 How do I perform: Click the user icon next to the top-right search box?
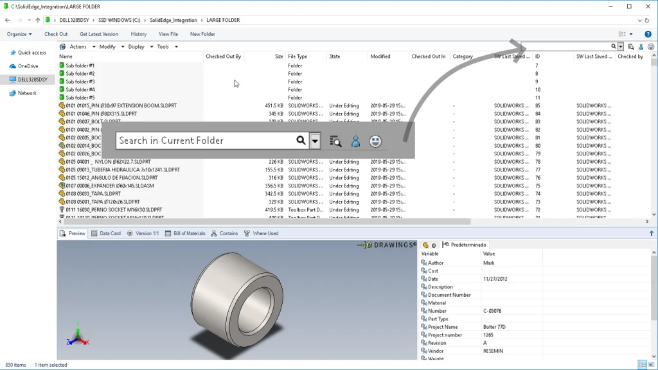pos(641,46)
